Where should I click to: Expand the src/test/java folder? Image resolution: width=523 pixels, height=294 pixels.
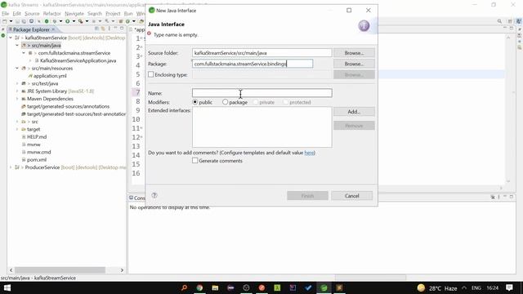[17, 83]
